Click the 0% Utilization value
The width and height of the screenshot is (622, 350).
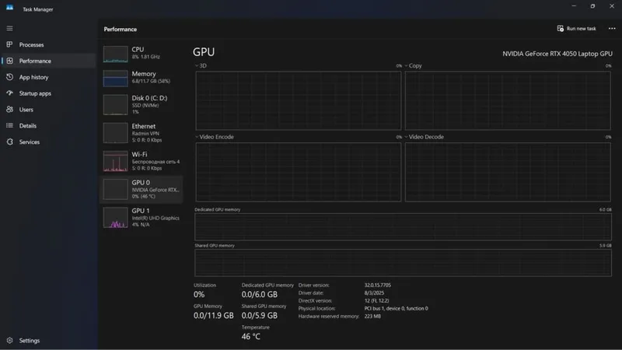pyautogui.click(x=199, y=295)
